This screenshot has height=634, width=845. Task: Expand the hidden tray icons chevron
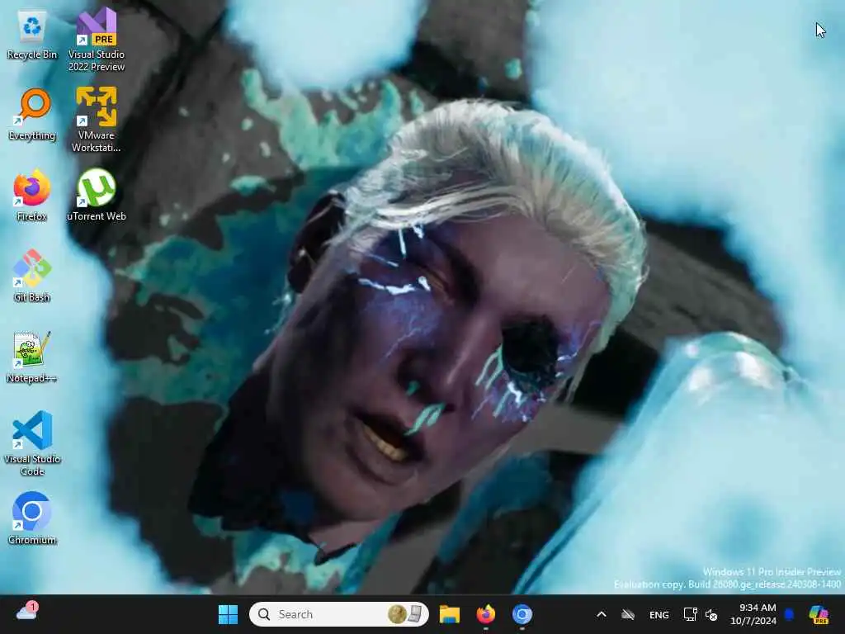(602, 614)
